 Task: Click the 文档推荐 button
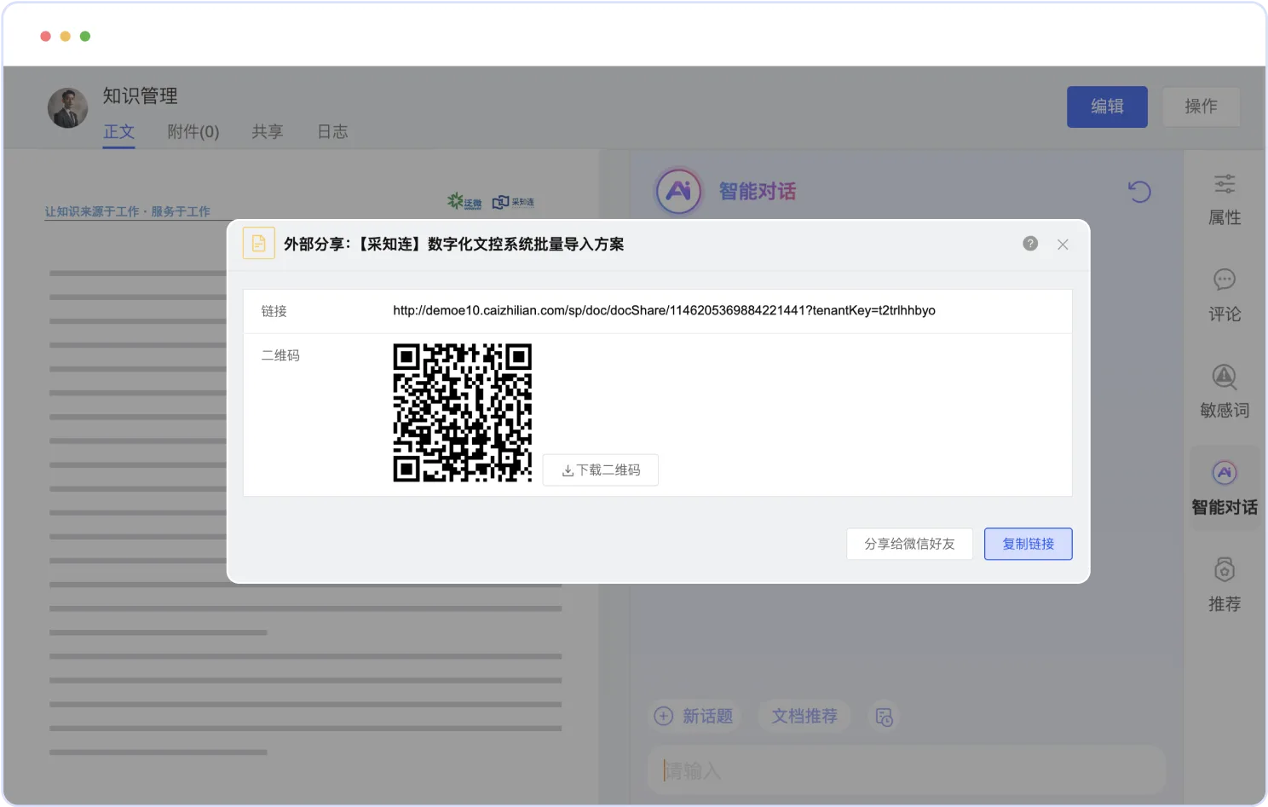(x=804, y=716)
